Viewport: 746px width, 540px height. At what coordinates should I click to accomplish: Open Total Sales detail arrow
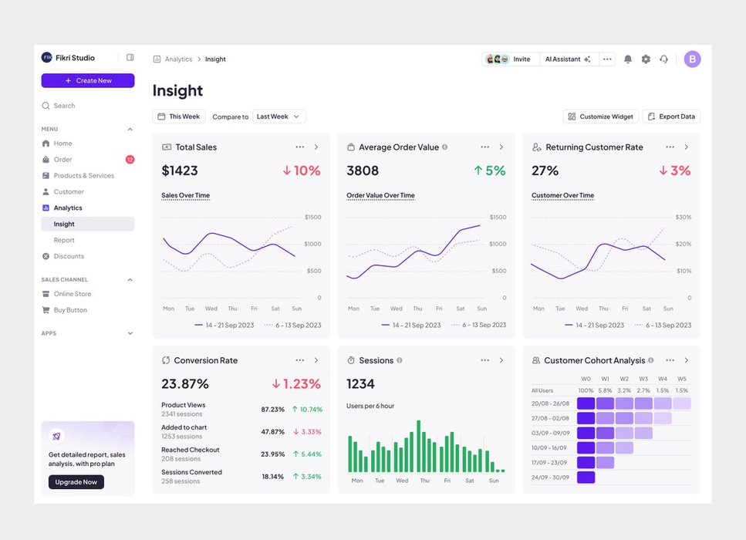click(316, 147)
